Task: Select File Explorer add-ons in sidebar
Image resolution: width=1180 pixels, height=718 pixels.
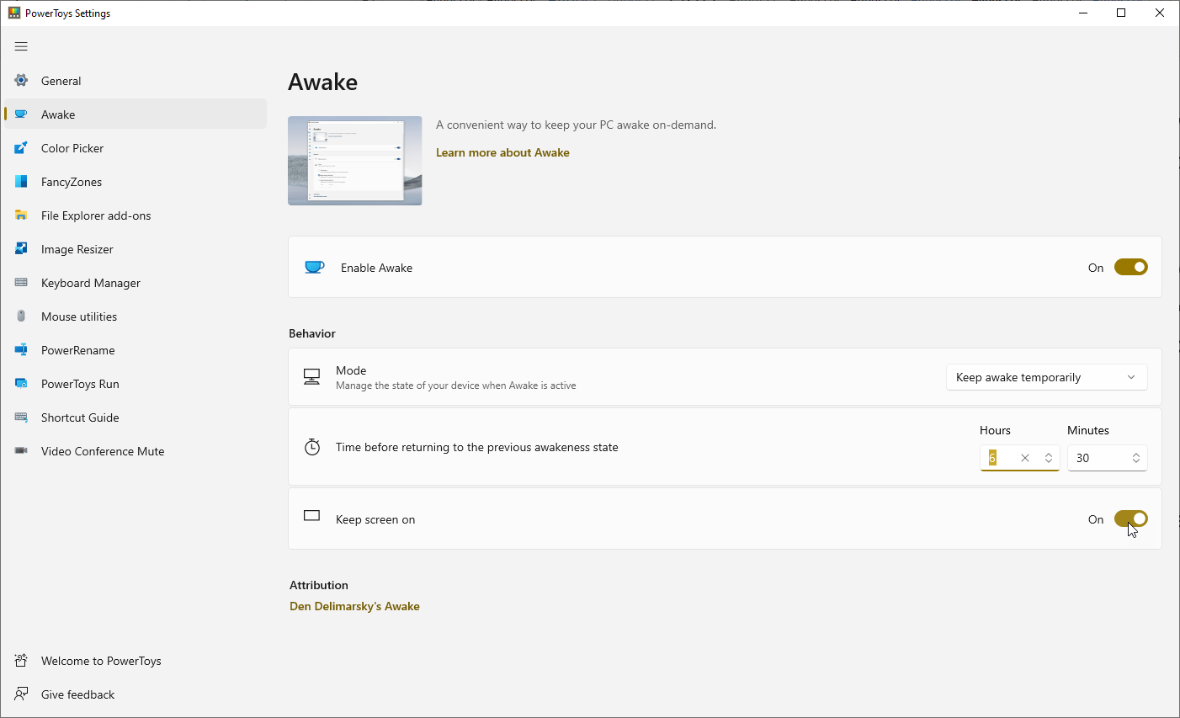Action: (x=136, y=215)
